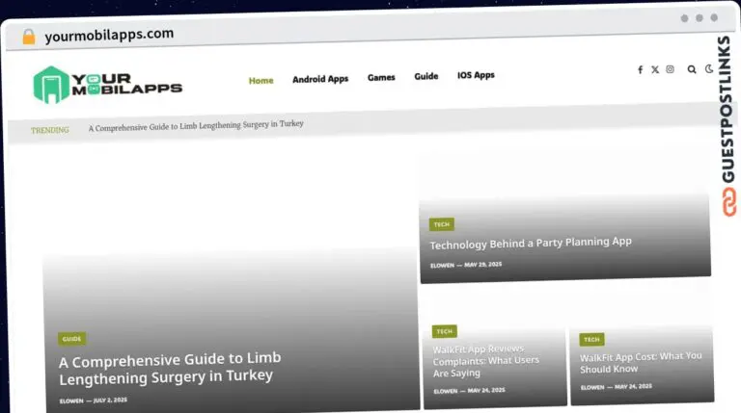Click the Your Mobilapps logo
The image size is (741, 413).
tap(107, 86)
